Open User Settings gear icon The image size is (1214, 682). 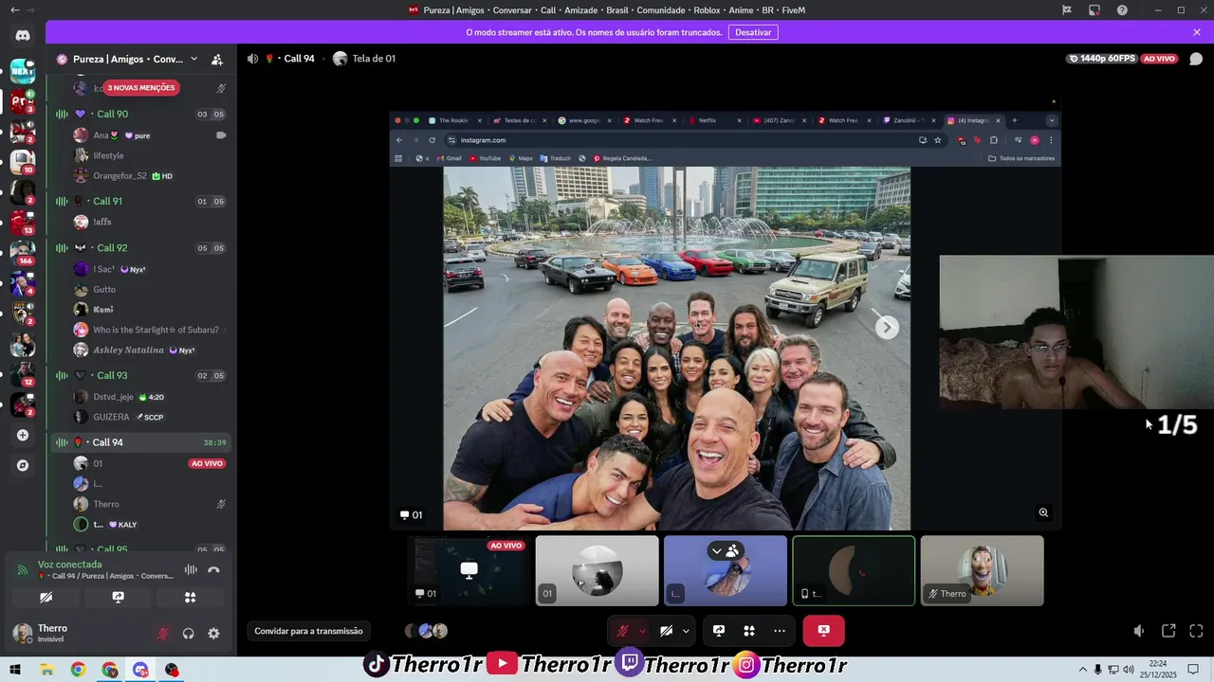click(x=213, y=634)
